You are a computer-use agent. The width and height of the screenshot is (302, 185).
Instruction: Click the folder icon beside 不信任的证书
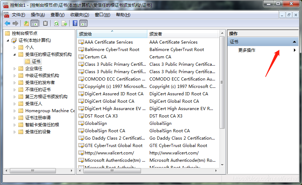21,90
